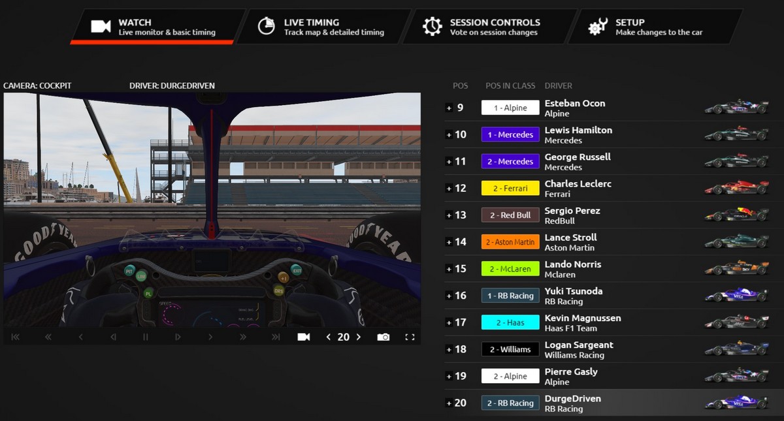Switch to the Live Timing tab
This screenshot has height=421, width=784.
click(x=323, y=26)
